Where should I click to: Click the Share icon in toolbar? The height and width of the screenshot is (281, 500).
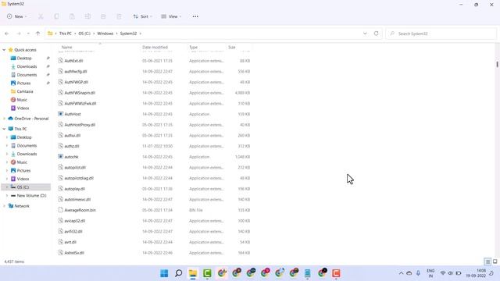point(103,16)
